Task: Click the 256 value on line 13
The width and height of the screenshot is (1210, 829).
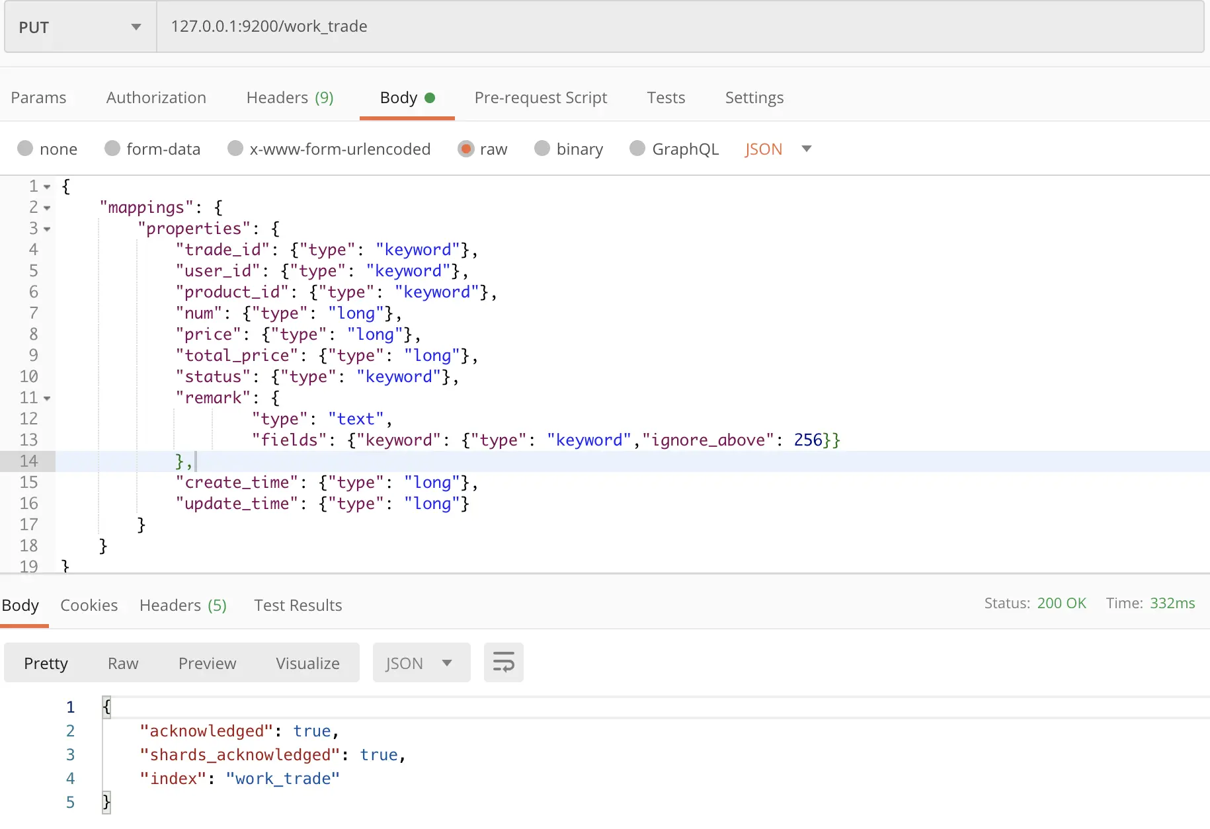Action: pos(808,440)
